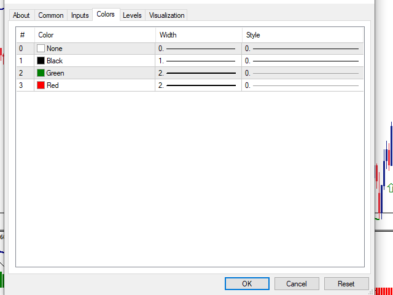The image size is (393, 295).
Task: Click index cell 2 in the table
Action: (x=25, y=73)
